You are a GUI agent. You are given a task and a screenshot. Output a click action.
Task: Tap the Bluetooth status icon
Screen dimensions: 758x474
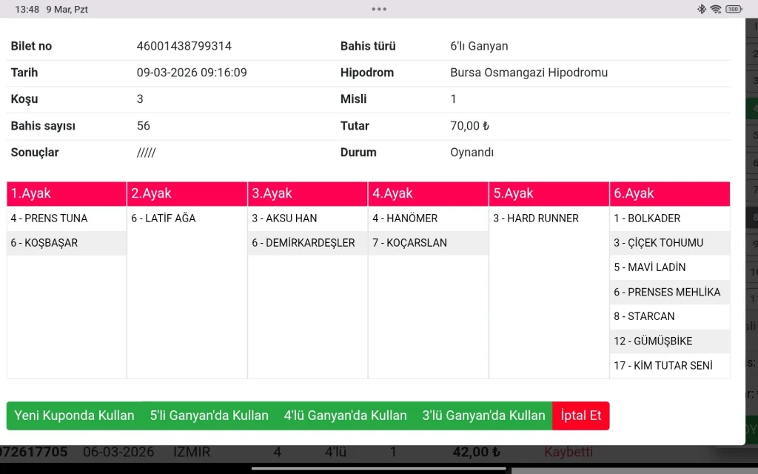pos(702,9)
